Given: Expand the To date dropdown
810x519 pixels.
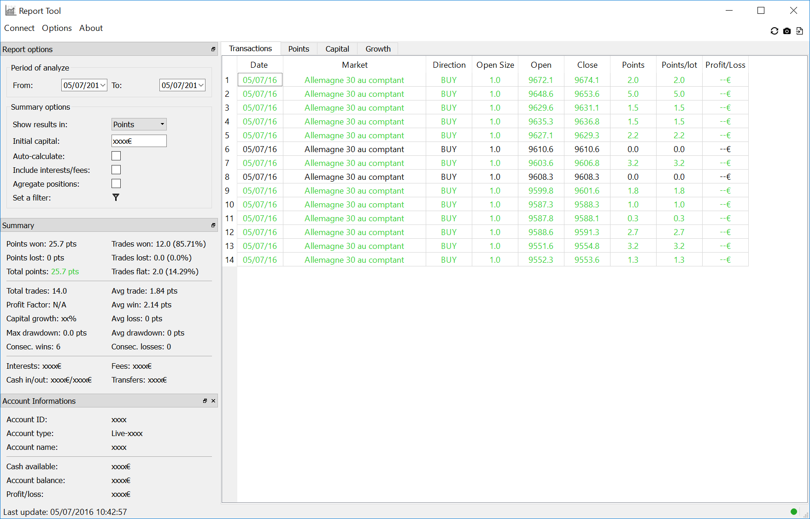Looking at the screenshot, I should [x=201, y=85].
